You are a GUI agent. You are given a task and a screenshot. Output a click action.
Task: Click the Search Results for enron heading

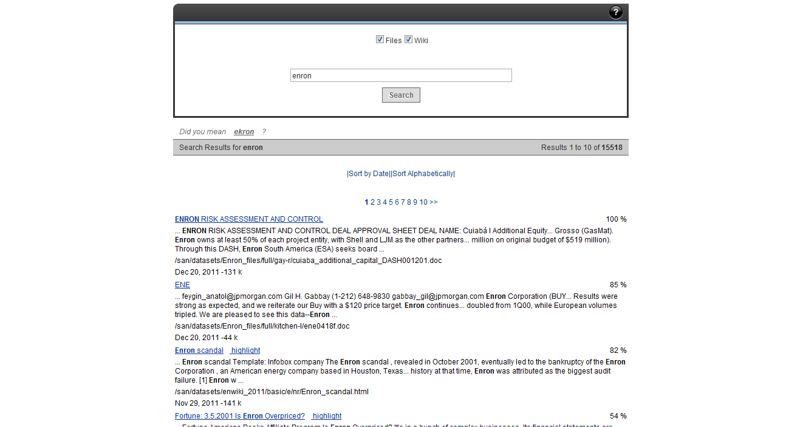tap(221, 148)
